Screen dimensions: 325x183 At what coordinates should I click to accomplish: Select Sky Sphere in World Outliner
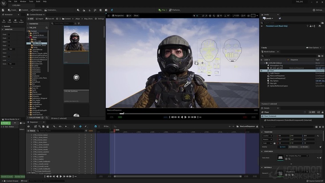tap(274, 81)
